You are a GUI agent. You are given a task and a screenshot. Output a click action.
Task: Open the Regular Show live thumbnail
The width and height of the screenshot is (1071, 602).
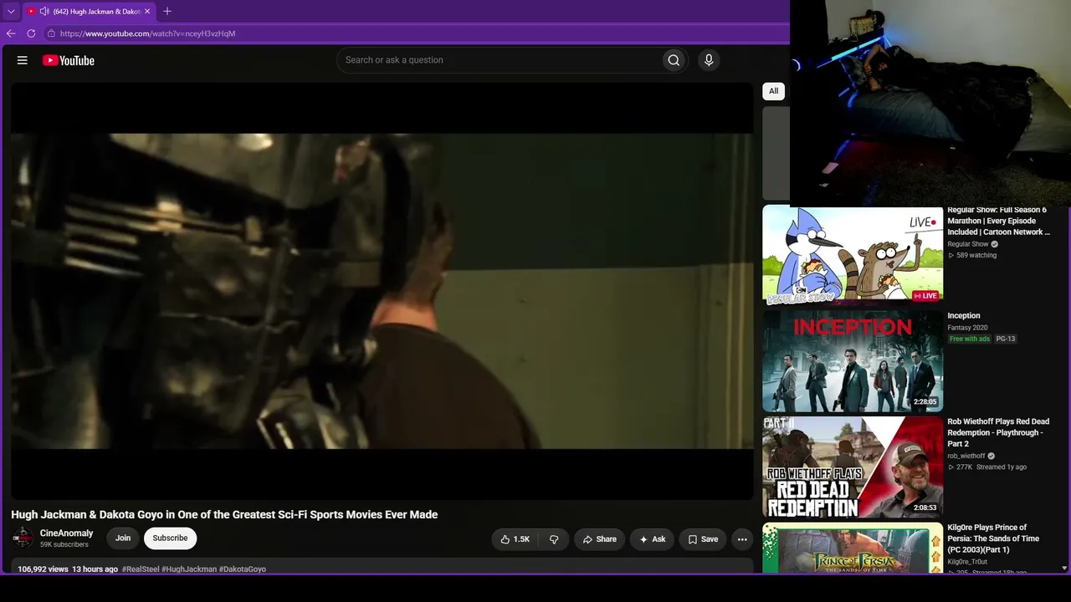[x=853, y=256]
